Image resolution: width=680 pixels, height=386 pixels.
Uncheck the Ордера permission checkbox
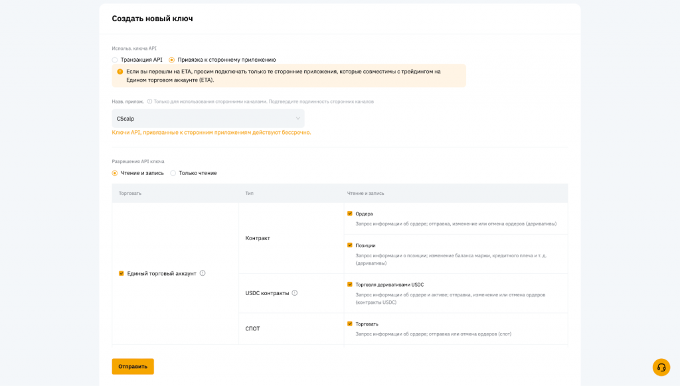tap(350, 214)
